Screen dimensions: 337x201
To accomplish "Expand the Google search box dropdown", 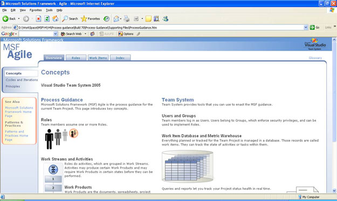I will [x=56, y=34].
